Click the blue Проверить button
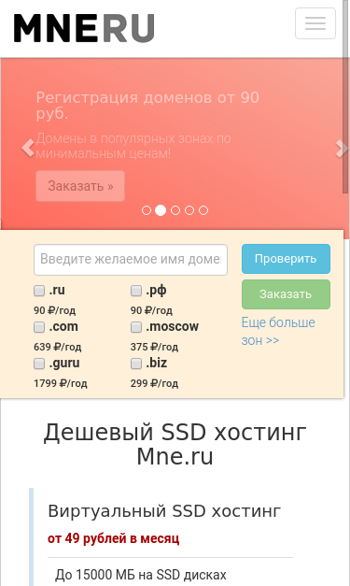The height and width of the screenshot is (586, 350). [x=286, y=259]
